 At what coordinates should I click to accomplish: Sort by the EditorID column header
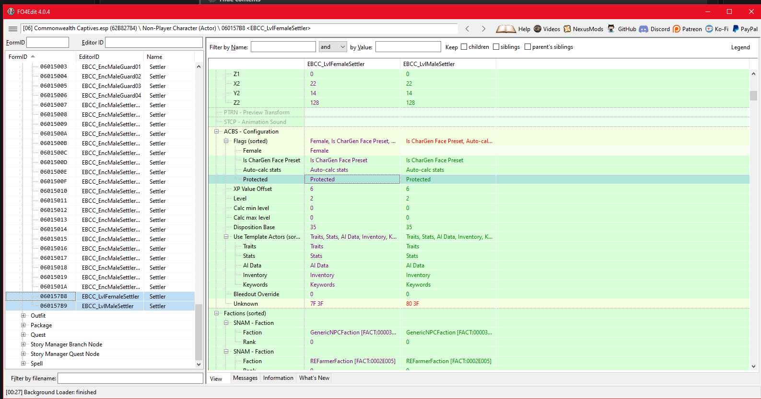click(110, 57)
